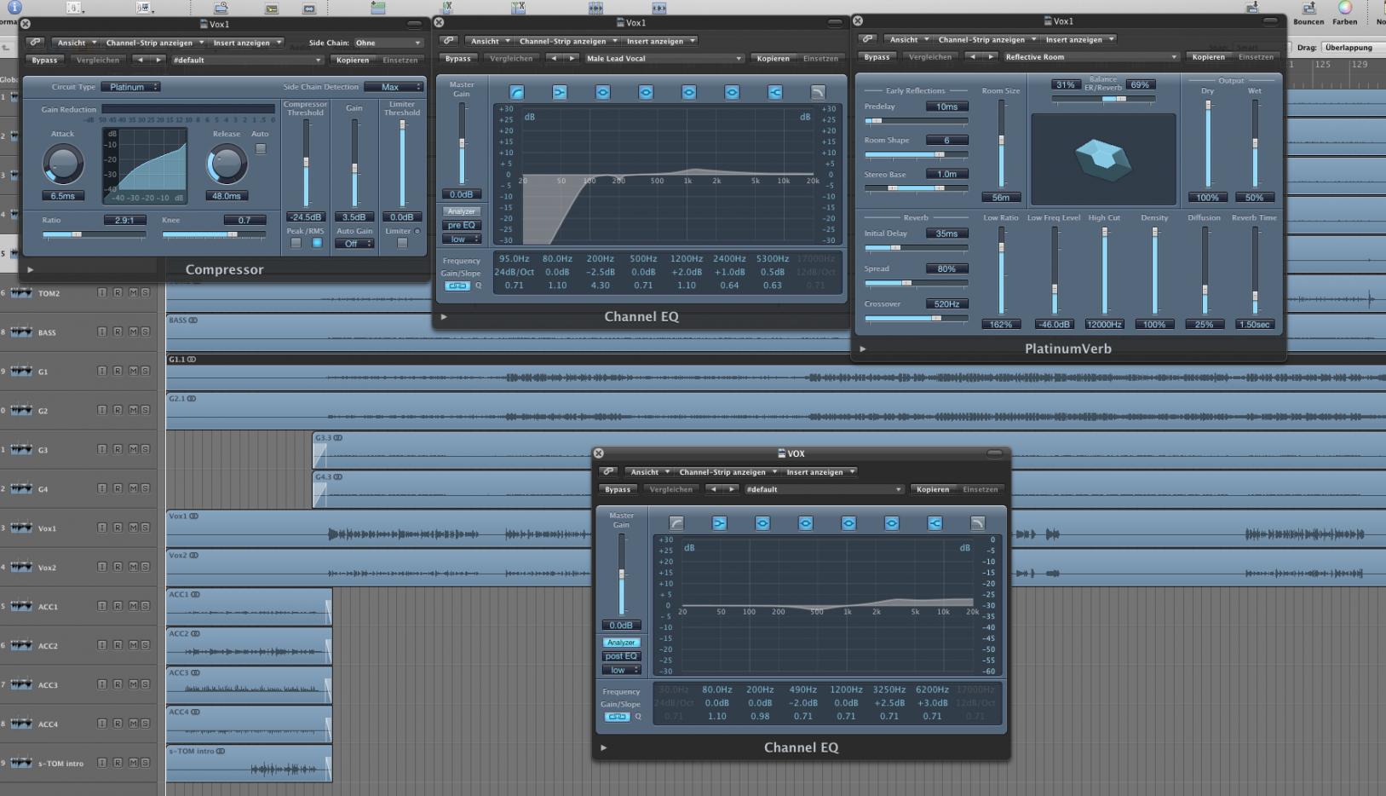Open the Drag Überlappung dropdown
This screenshot has width=1386, height=796.
pyautogui.click(x=1353, y=48)
